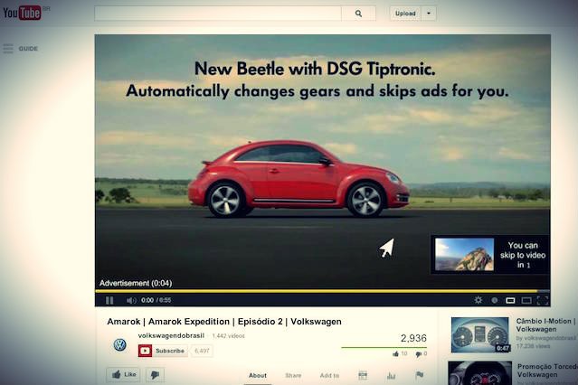Click the Volkswagen channel avatar
The width and height of the screenshot is (578, 385).
(119, 345)
